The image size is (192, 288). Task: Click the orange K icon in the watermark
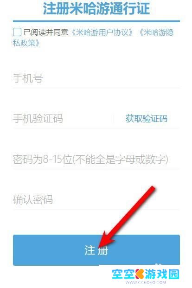[x=140, y=274]
